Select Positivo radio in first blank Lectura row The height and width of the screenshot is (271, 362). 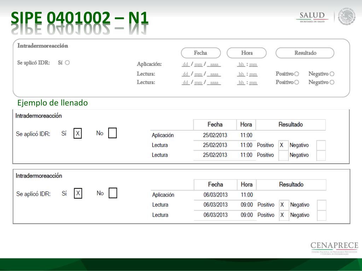pos(297,74)
